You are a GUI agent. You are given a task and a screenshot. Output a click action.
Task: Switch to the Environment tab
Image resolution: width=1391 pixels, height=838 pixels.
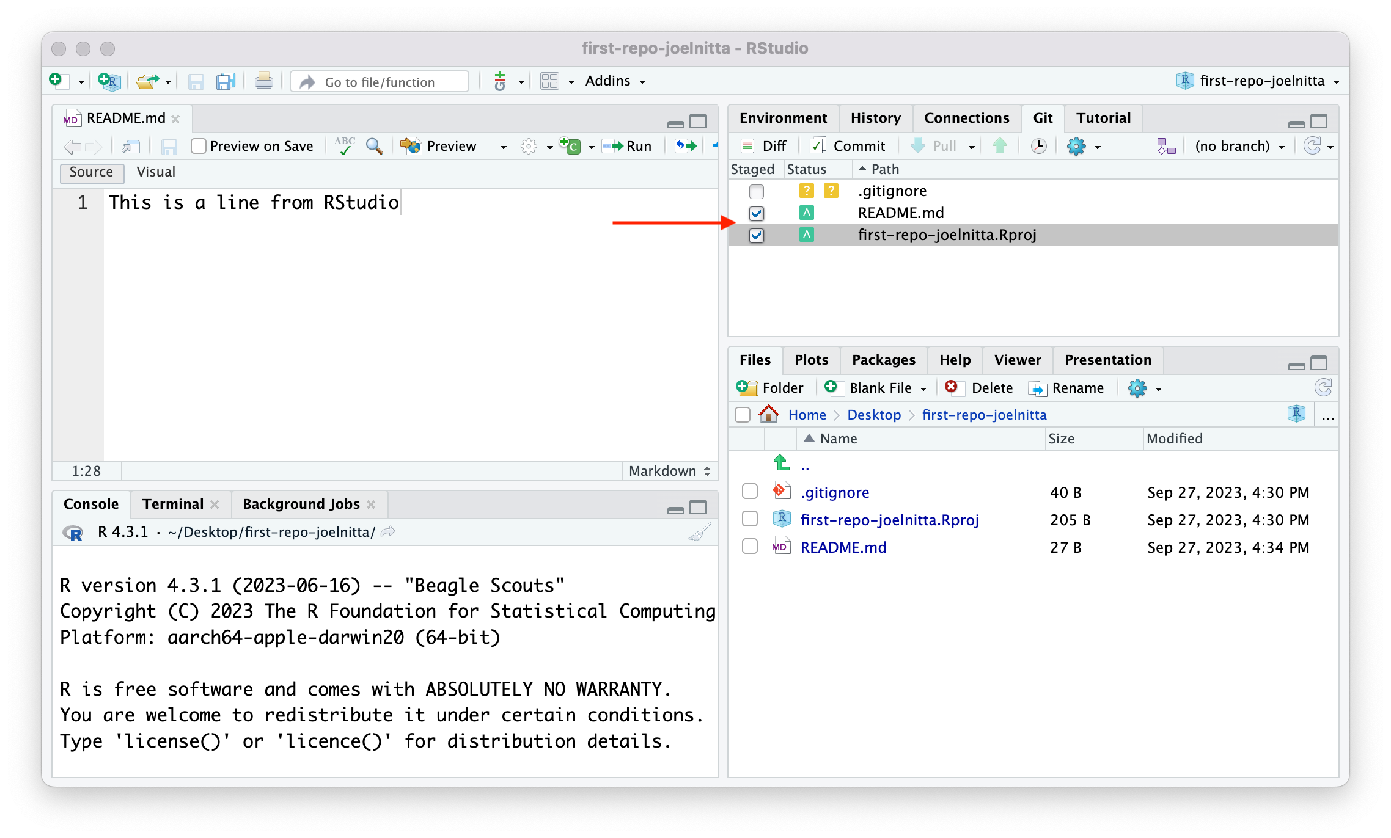point(782,118)
